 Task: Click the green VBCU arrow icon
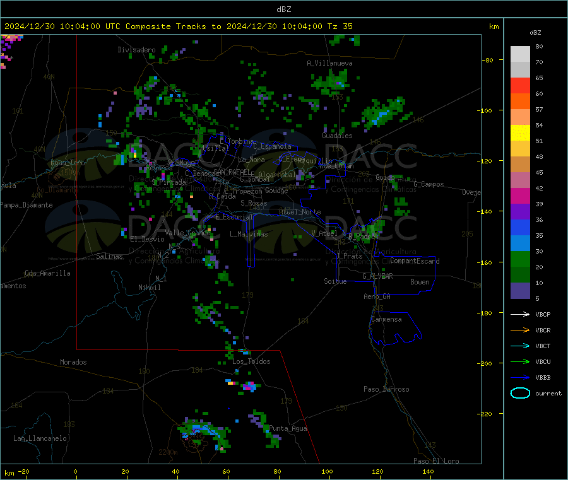pos(520,361)
